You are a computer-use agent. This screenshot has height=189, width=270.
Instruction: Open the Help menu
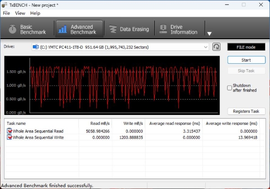[35, 13]
